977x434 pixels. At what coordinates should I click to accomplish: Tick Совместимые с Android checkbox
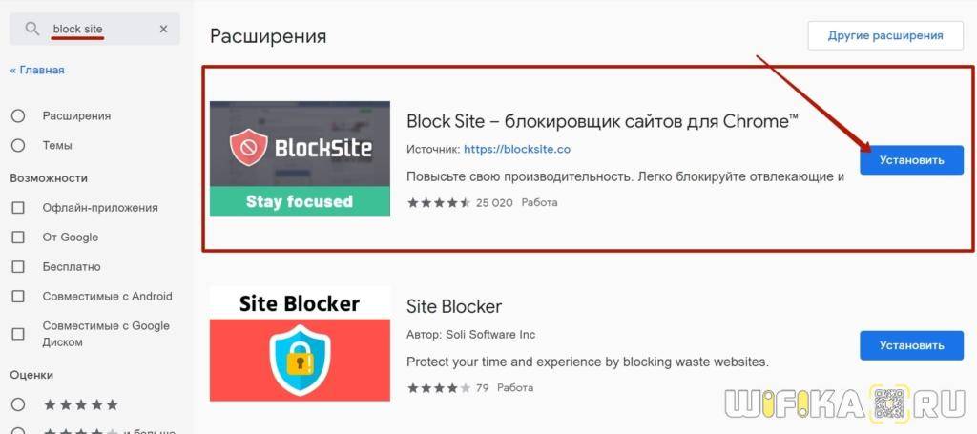(18, 297)
